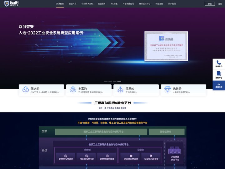The image size is (225, 169).
Task: Go to 博士后工作站 page
Action: [x=145, y=4]
